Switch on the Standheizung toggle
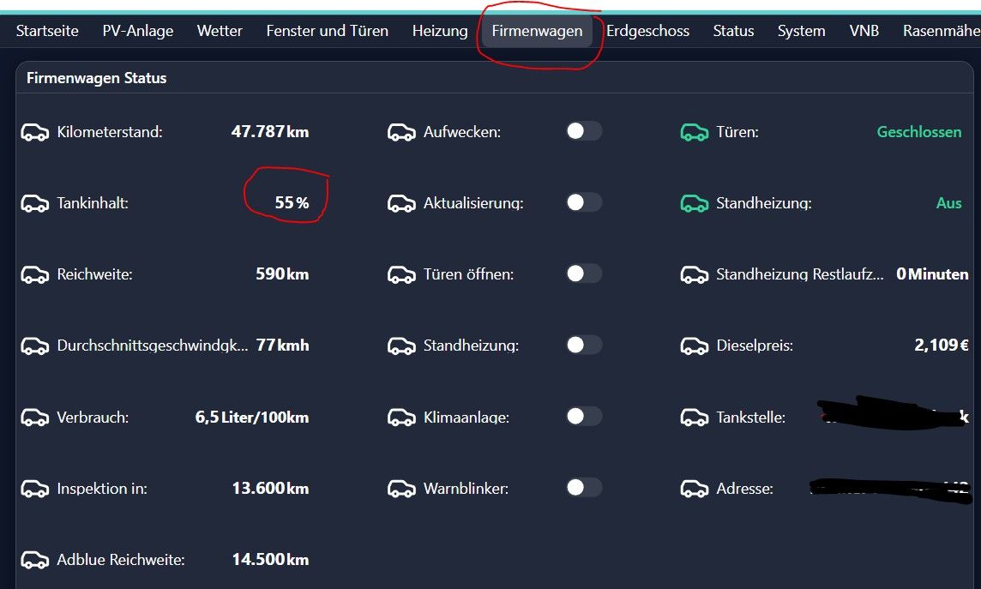This screenshot has width=981, height=589. tap(583, 345)
